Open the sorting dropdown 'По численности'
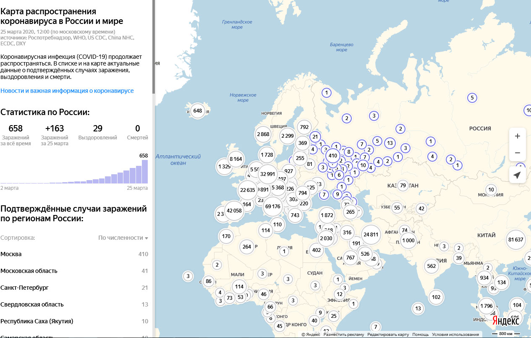Image resolution: width=531 pixels, height=338 pixels. (123, 238)
